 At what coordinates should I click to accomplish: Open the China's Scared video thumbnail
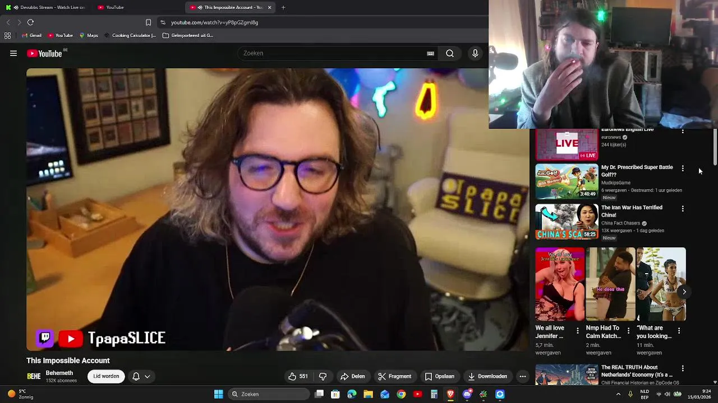(x=567, y=222)
